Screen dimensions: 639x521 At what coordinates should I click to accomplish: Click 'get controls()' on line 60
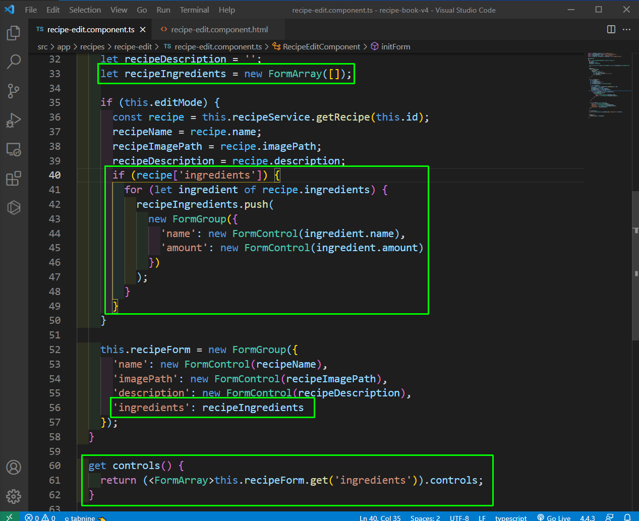pyautogui.click(x=131, y=466)
